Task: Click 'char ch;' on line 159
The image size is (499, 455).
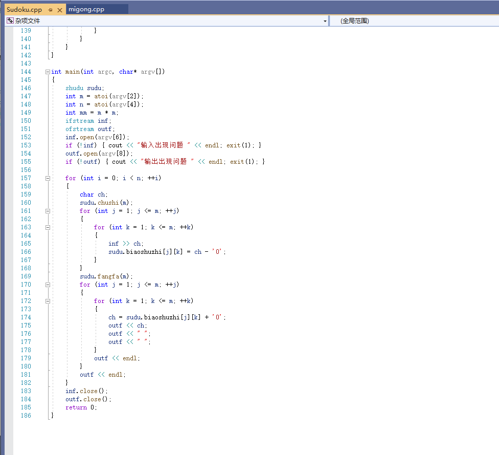Action: click(x=94, y=194)
